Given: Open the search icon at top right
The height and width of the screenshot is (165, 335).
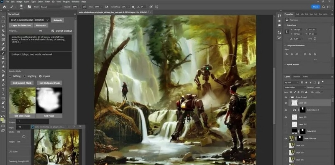Looking at the screenshot, I should pyautogui.click(x=323, y=7).
